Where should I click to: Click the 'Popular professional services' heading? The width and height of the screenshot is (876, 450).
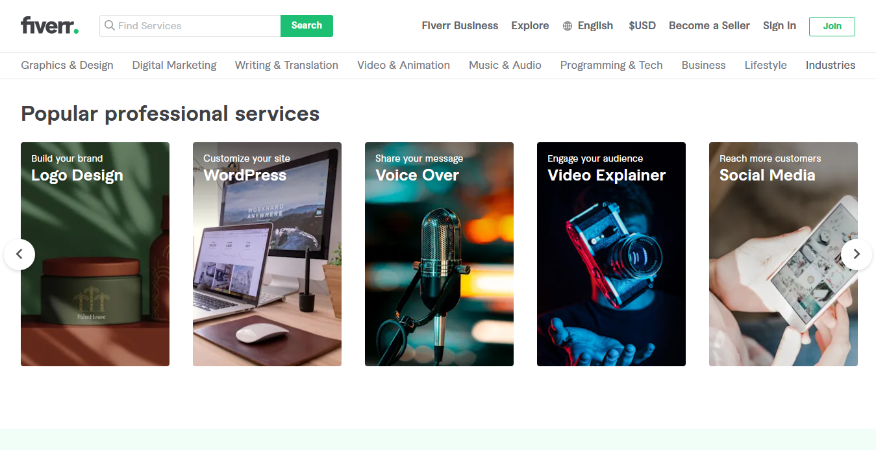pyautogui.click(x=170, y=114)
